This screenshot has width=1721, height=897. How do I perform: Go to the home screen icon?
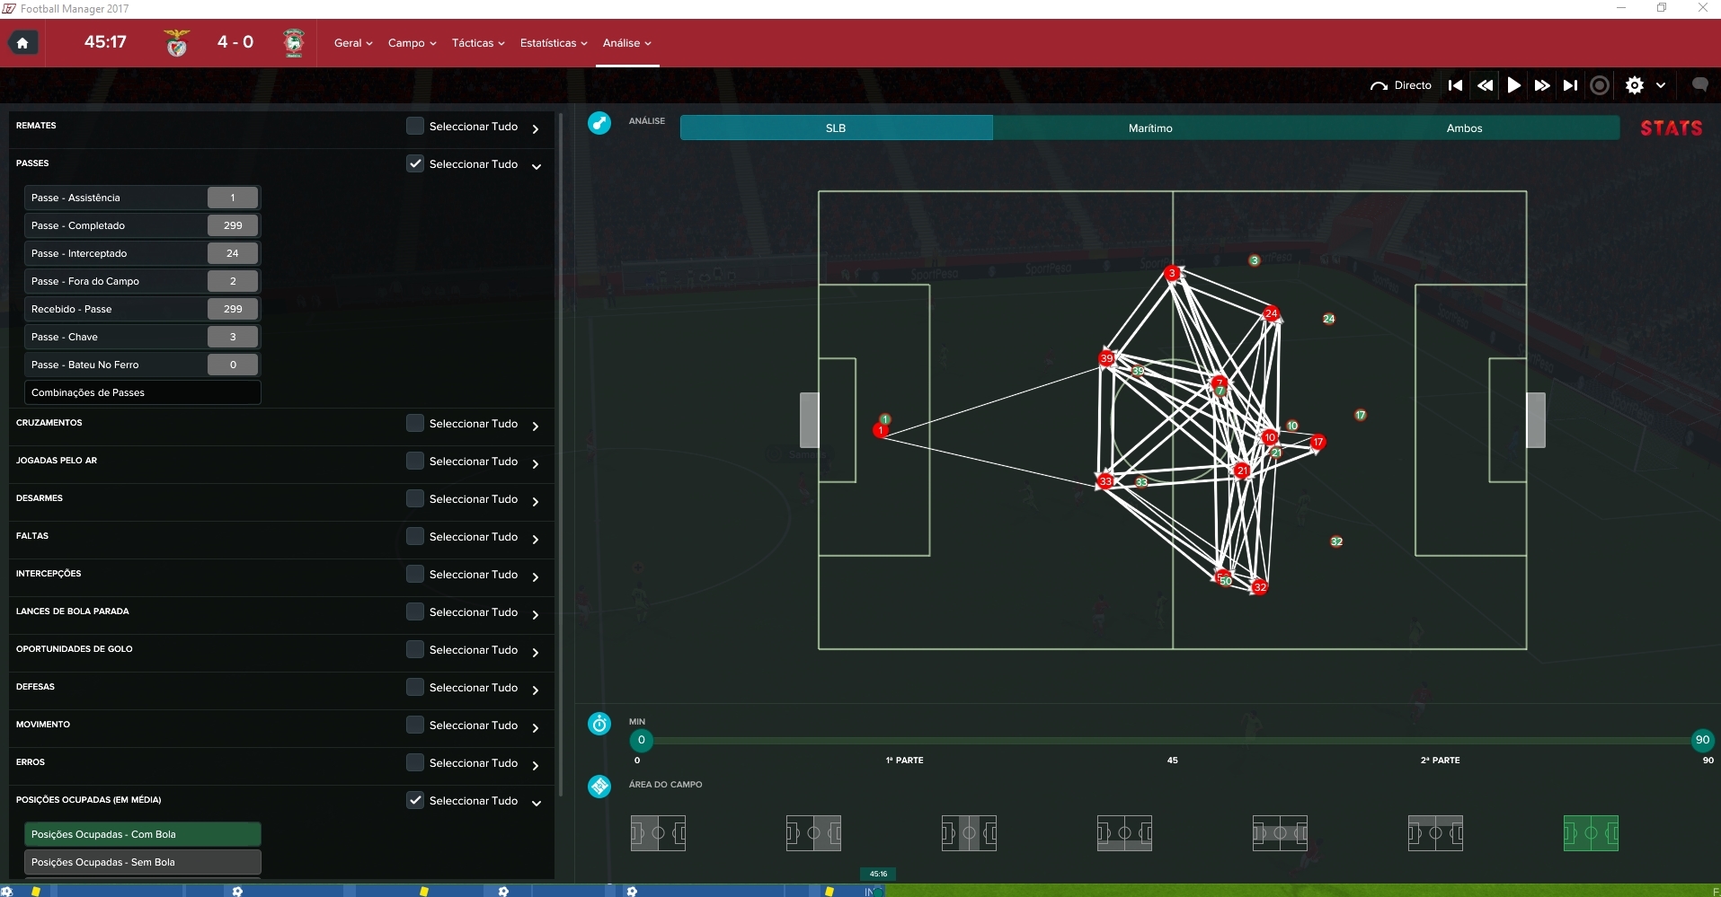[x=22, y=43]
